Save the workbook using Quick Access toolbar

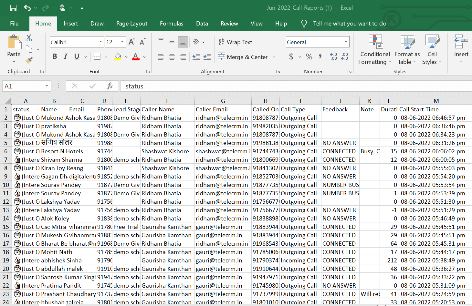13,8
